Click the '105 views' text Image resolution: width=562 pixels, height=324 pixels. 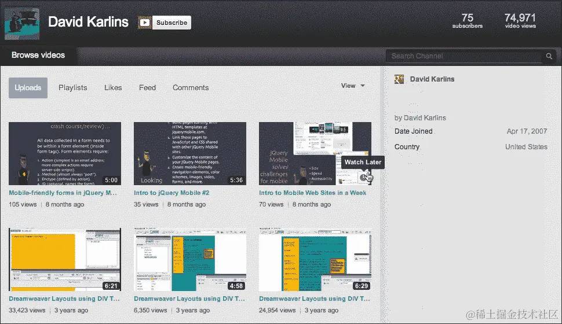(23, 204)
